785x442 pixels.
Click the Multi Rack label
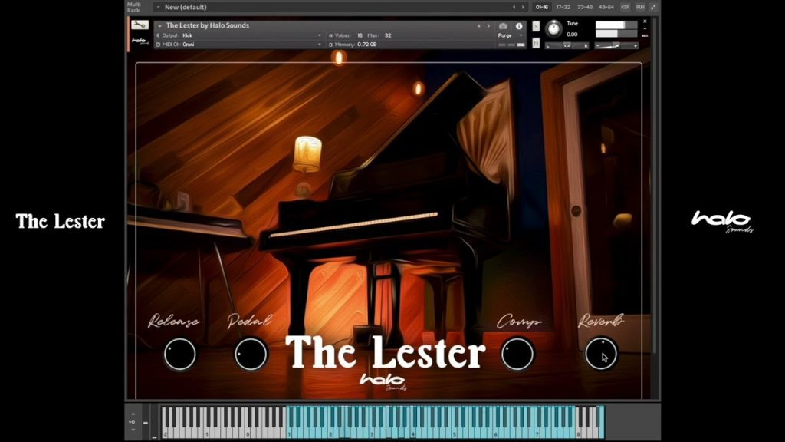click(x=133, y=7)
